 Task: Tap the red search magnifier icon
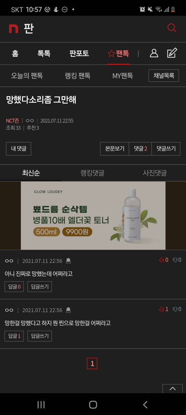coord(172,28)
